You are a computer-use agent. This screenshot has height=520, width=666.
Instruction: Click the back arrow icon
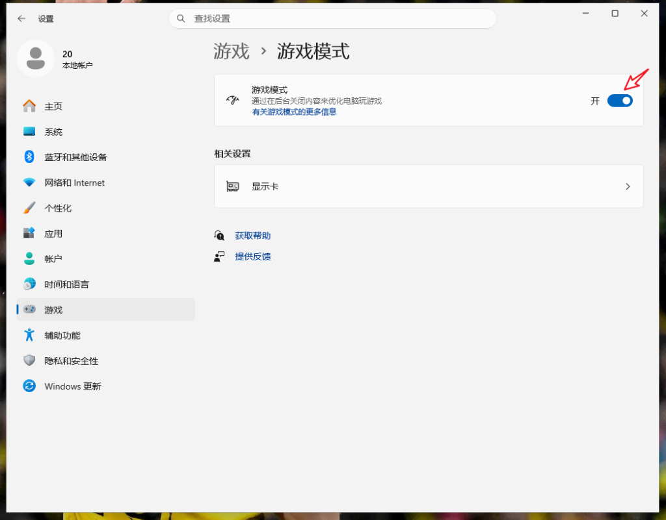[21, 19]
